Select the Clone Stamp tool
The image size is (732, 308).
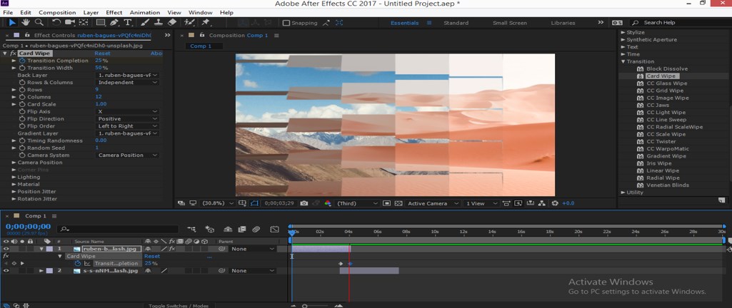(x=159, y=22)
